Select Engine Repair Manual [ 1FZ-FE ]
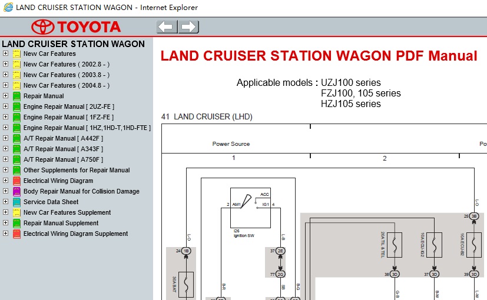 (x=69, y=117)
